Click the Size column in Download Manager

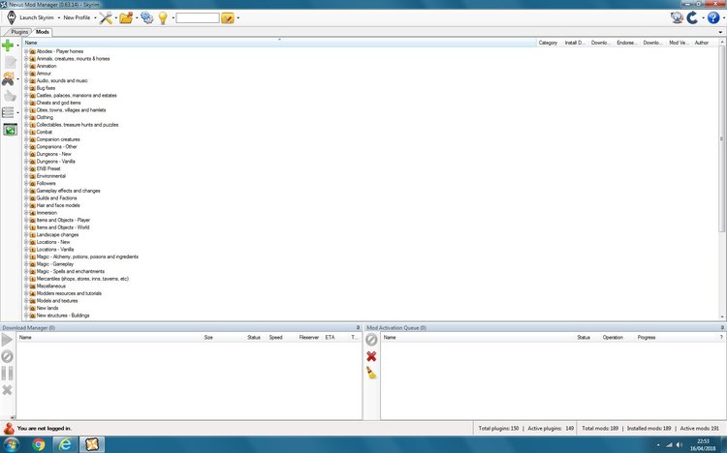pos(208,337)
